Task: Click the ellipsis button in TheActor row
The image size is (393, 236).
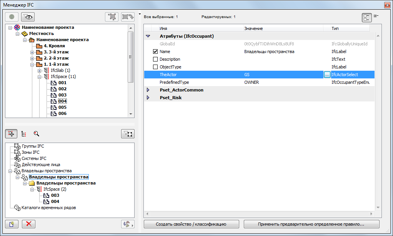Action: [x=327, y=75]
